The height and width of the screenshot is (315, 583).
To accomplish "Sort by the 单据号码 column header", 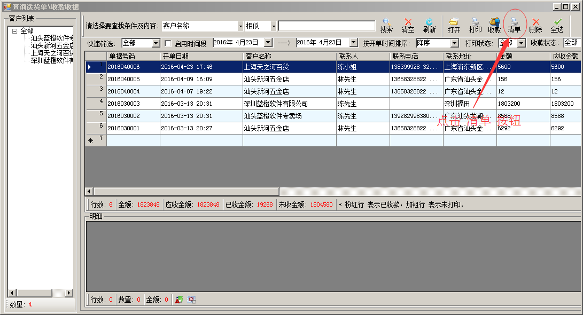I will (x=133, y=56).
